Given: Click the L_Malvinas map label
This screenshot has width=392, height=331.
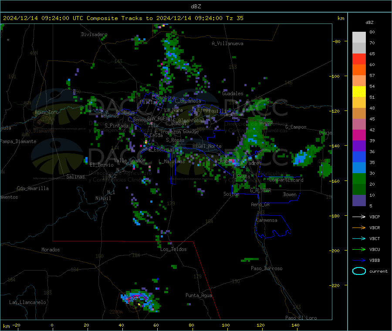Looking at the screenshot, I should point(172,161).
